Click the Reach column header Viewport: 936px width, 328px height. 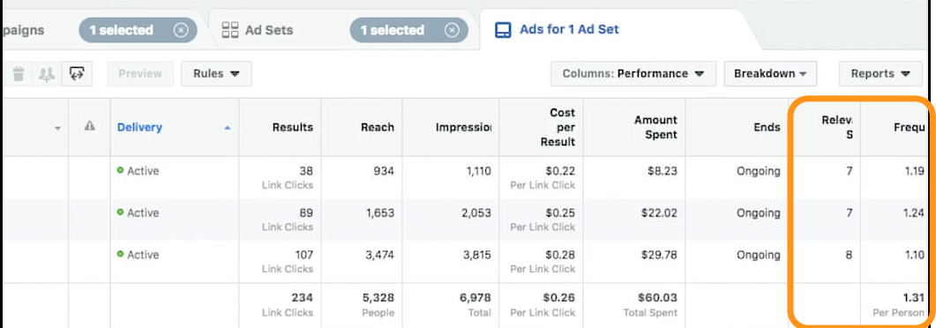[378, 127]
